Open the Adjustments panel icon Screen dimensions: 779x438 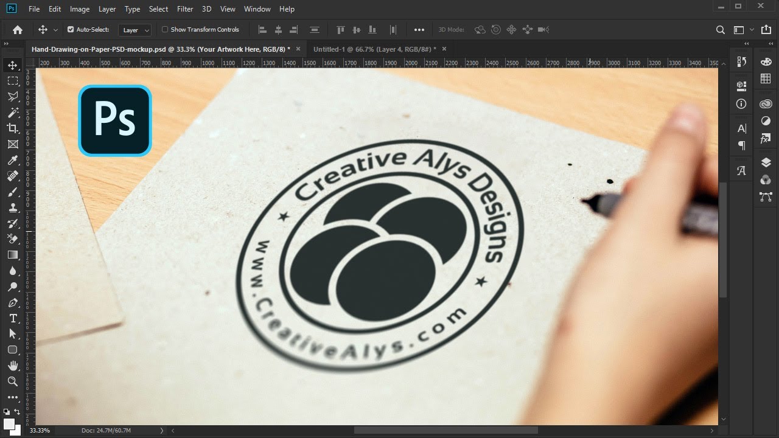[x=766, y=121]
